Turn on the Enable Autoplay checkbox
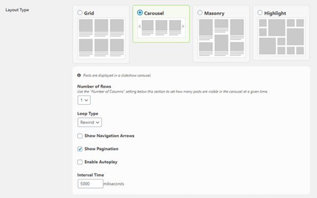The image size is (317, 198). click(x=80, y=162)
